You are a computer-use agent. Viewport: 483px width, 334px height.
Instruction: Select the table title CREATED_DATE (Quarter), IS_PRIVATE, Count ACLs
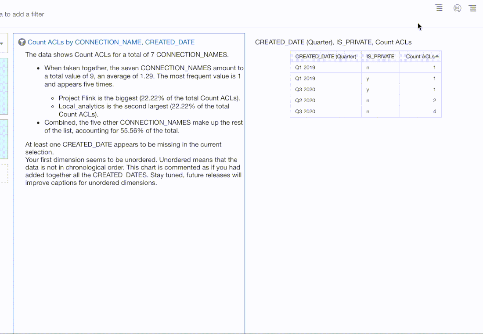333,42
